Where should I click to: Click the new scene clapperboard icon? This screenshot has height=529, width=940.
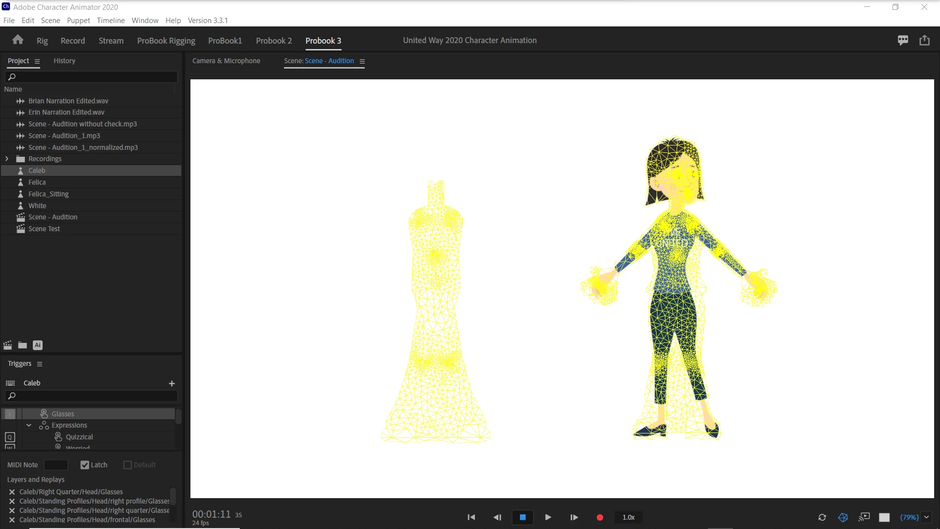coord(8,345)
